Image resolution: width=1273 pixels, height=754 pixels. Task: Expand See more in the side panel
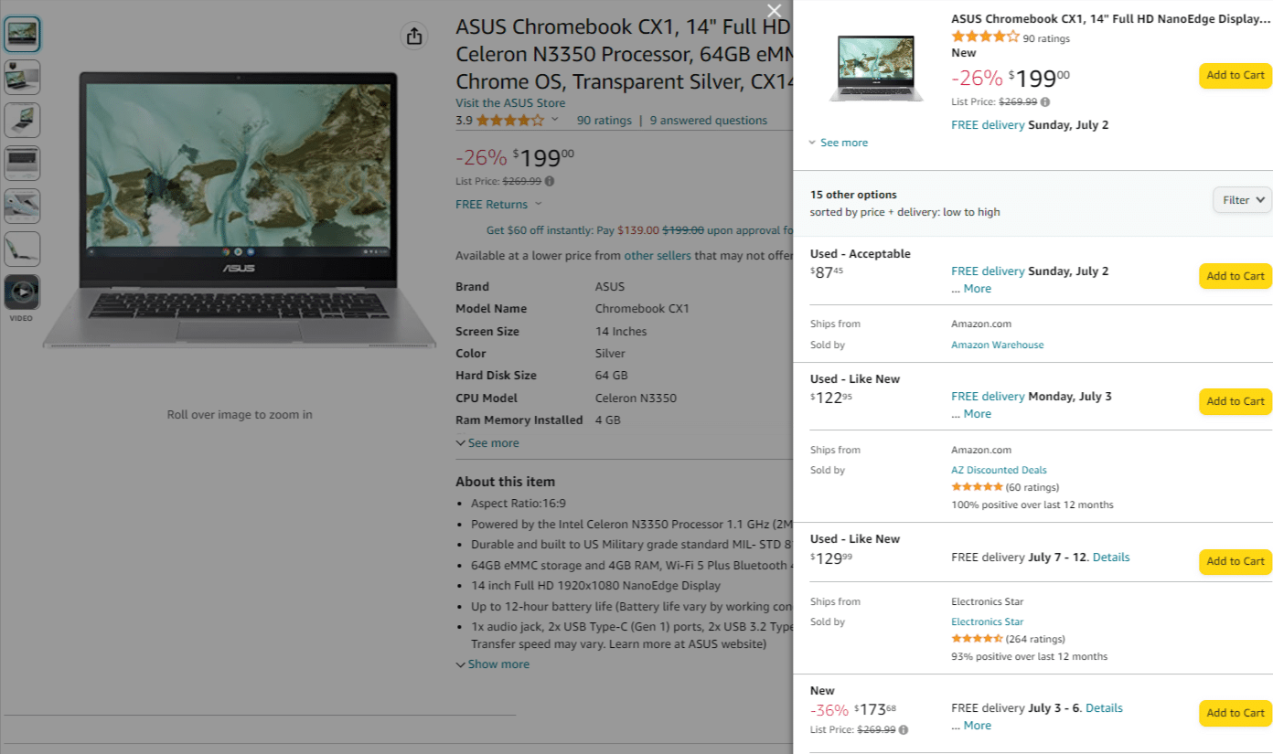click(x=838, y=143)
